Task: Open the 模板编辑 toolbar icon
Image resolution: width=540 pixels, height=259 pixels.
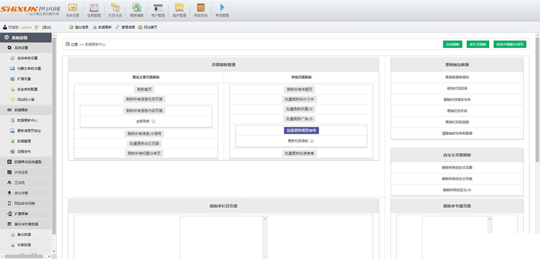Action: point(137,10)
